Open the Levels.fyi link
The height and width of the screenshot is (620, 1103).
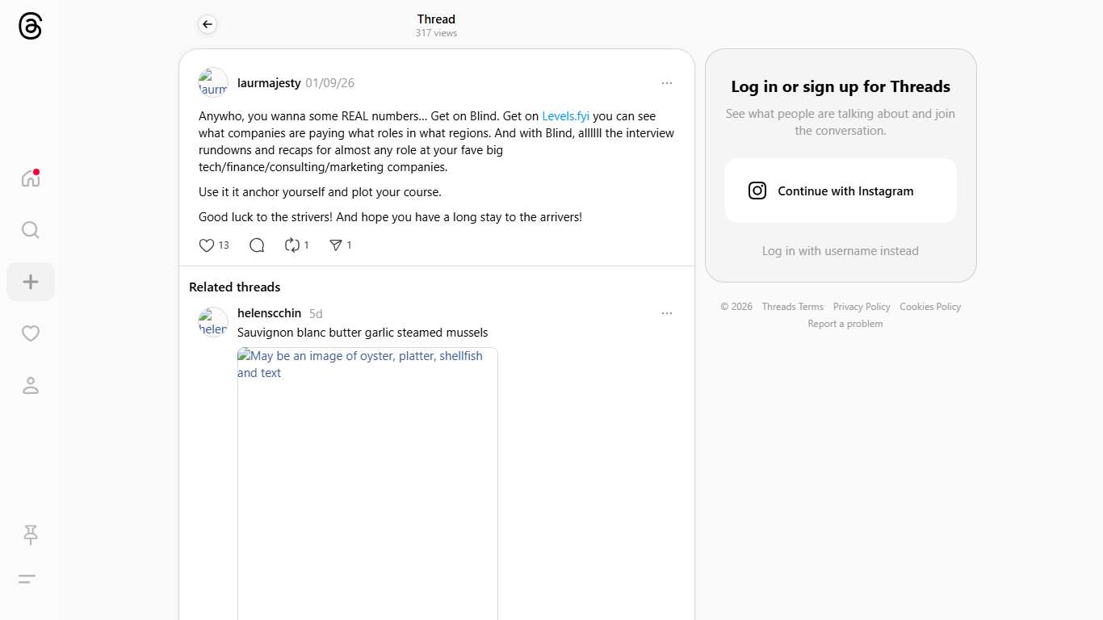point(565,116)
